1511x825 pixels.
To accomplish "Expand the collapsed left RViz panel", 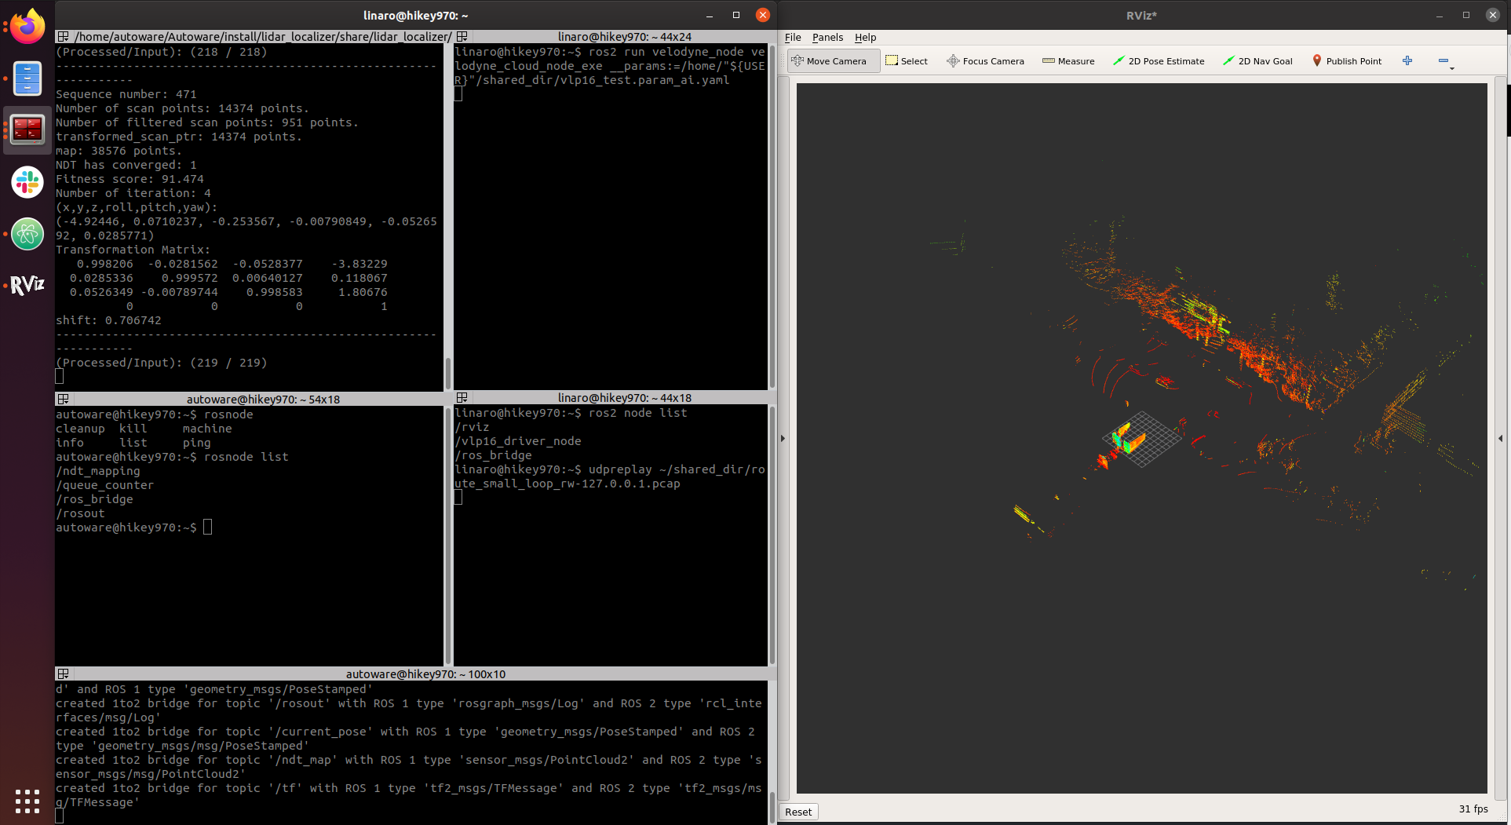I will tap(783, 438).
